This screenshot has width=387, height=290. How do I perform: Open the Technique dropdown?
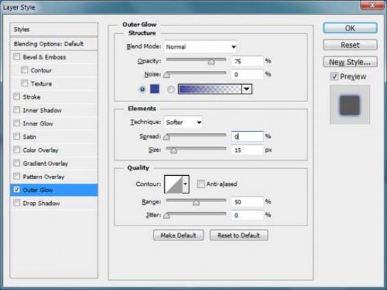point(183,122)
